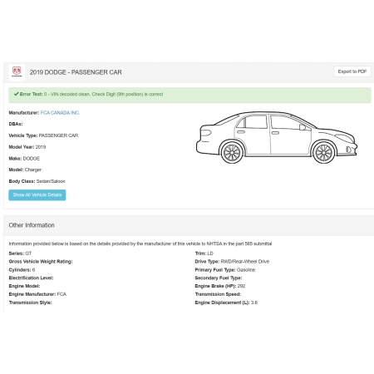
Task: Click the Dodge logo icon
Action: tap(17, 72)
